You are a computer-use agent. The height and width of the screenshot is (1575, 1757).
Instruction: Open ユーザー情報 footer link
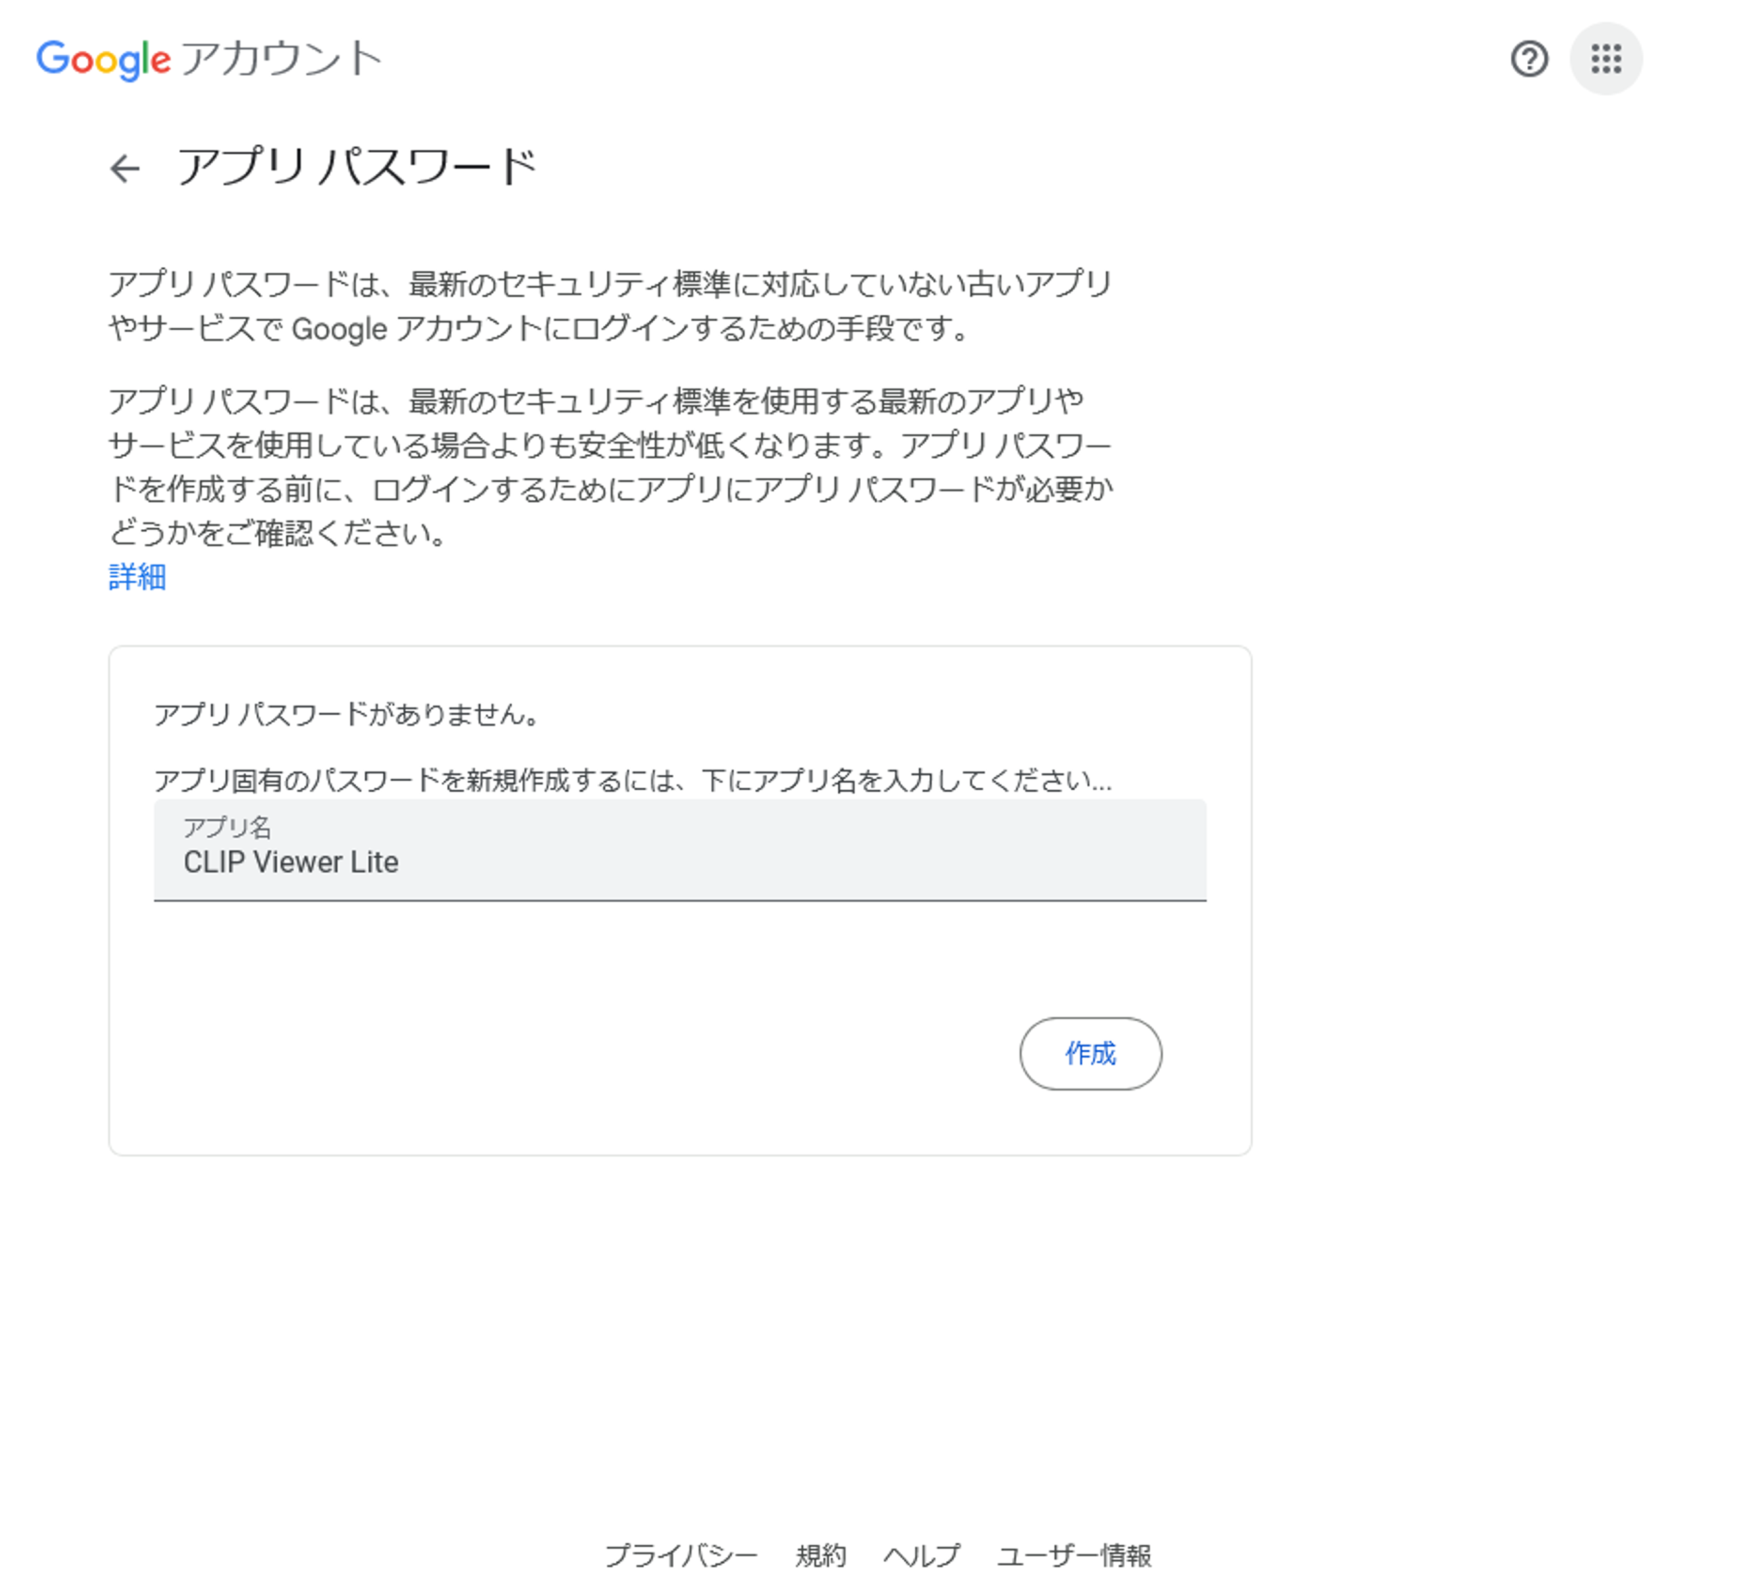1074,1555
